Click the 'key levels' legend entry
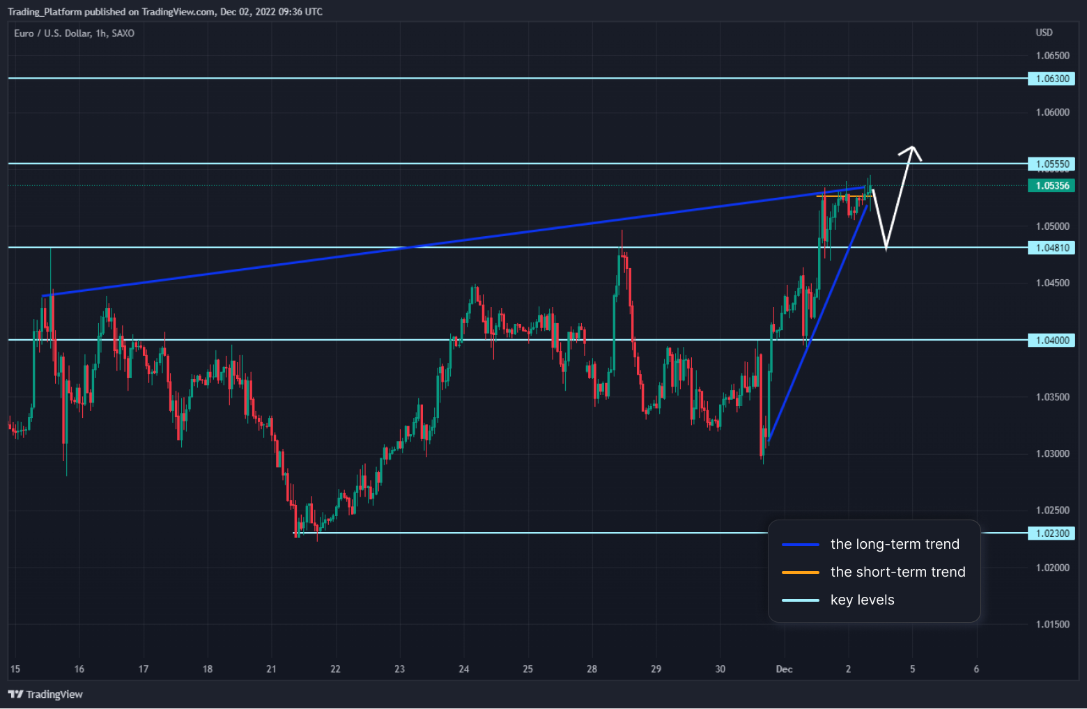Image resolution: width=1087 pixels, height=709 pixels. [863, 600]
